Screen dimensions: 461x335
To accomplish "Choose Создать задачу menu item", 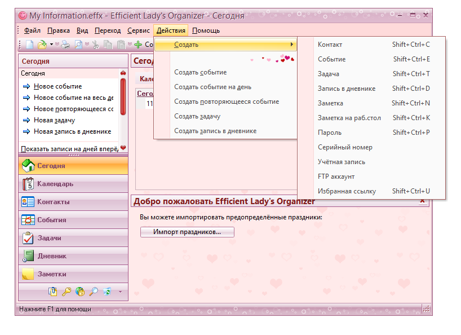I will point(225,117).
